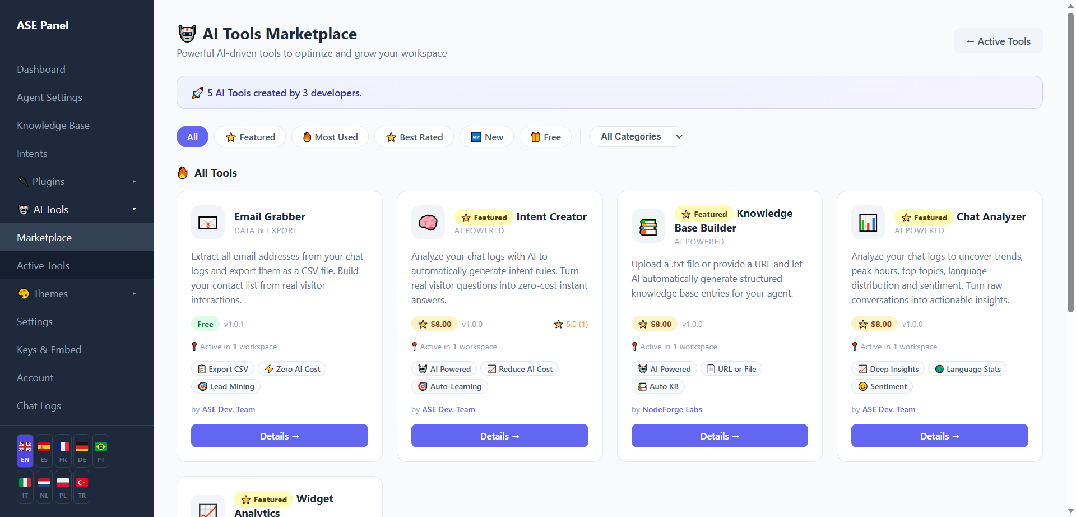Click the scrollbar down arrow
Image resolution: width=1076 pixels, height=517 pixels.
(1070, 511)
